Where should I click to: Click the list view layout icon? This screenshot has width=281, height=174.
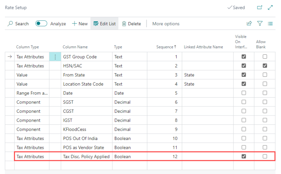[270, 24]
